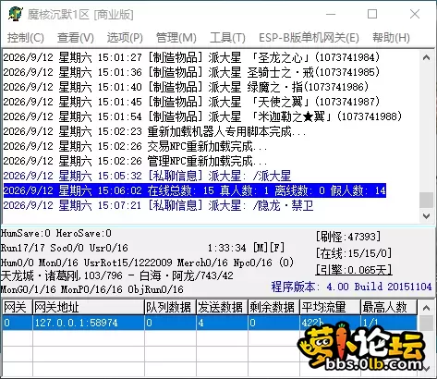Select the 私聊信息 line with /隐龙·禁卫
This screenshot has width=437, height=379.
[158, 205]
